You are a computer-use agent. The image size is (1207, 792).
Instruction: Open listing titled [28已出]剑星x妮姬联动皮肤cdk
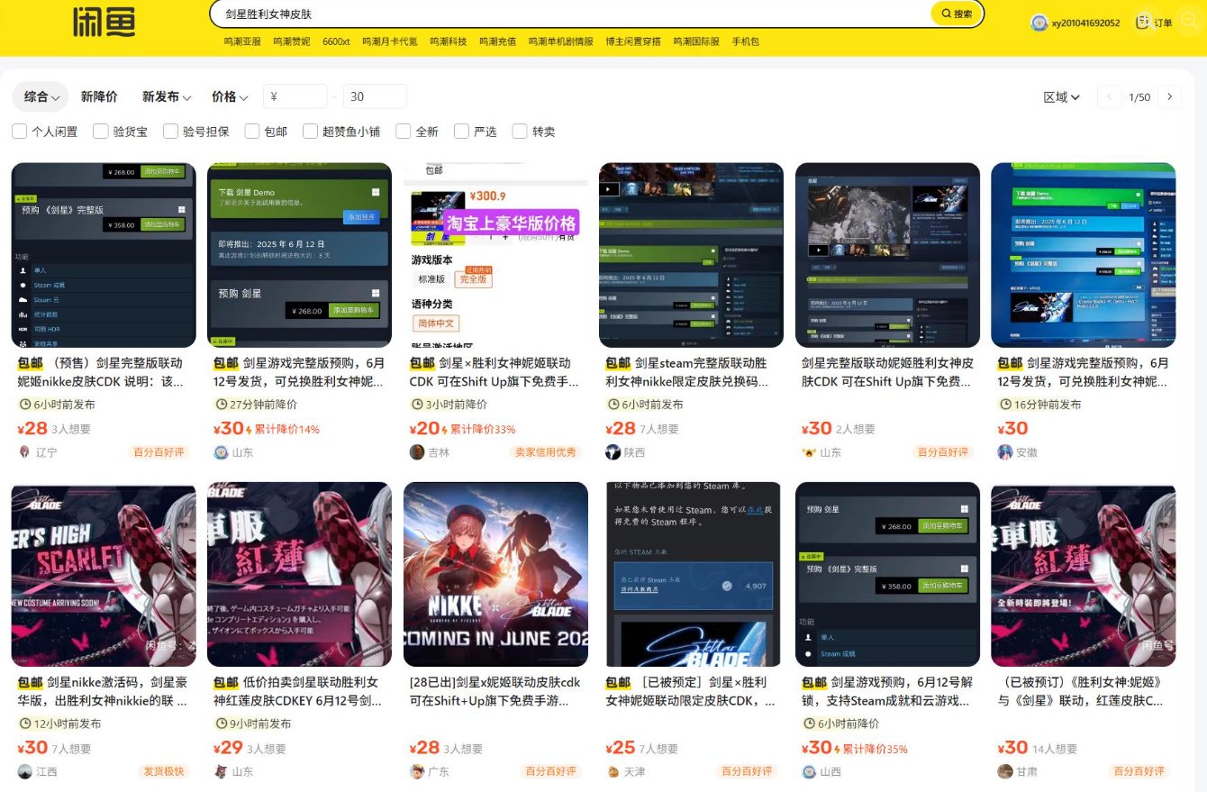[x=495, y=691]
